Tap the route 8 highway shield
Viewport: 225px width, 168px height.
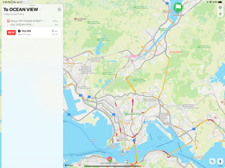(69, 114)
